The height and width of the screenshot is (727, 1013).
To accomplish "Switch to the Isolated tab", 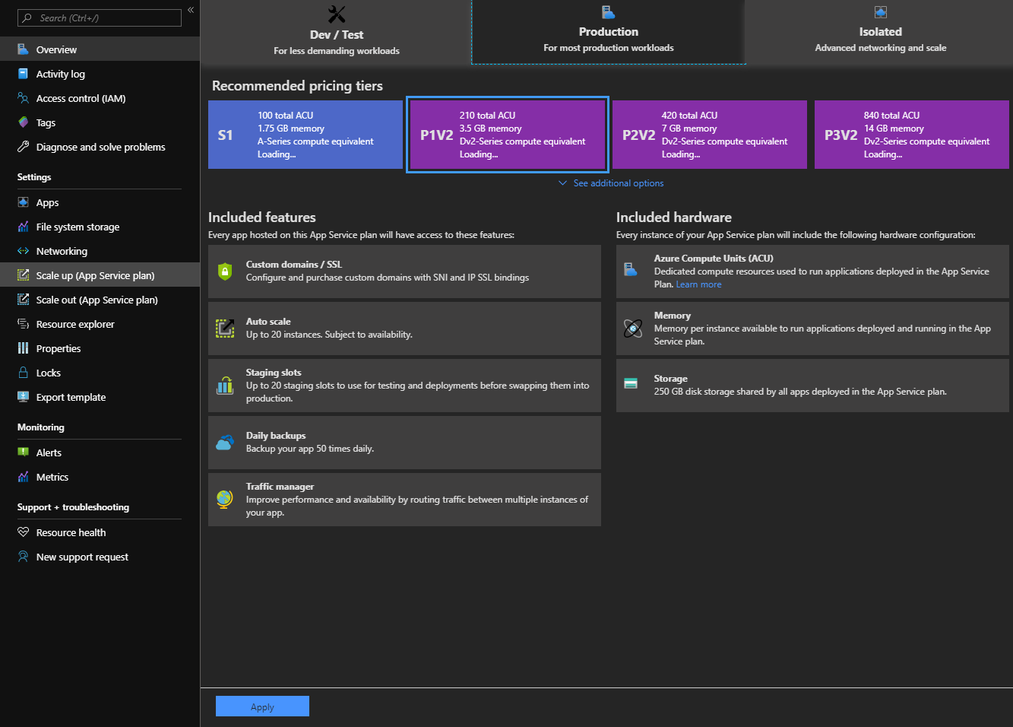I will (x=881, y=32).
